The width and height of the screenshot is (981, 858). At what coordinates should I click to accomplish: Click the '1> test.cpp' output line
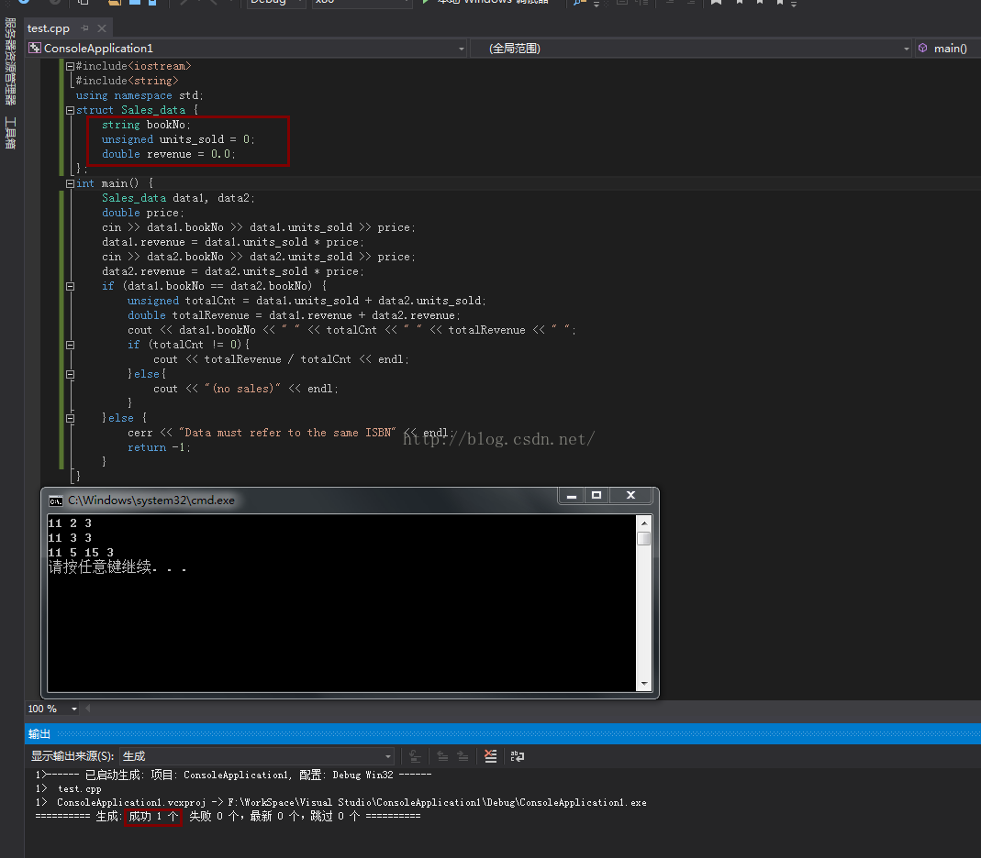[68, 789]
